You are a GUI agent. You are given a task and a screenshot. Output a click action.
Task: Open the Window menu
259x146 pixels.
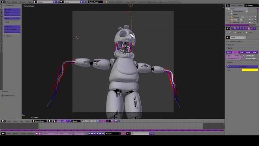(23, 2)
